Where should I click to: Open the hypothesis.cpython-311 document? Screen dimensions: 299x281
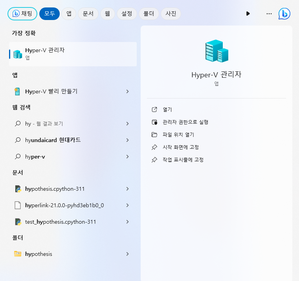pos(73,189)
